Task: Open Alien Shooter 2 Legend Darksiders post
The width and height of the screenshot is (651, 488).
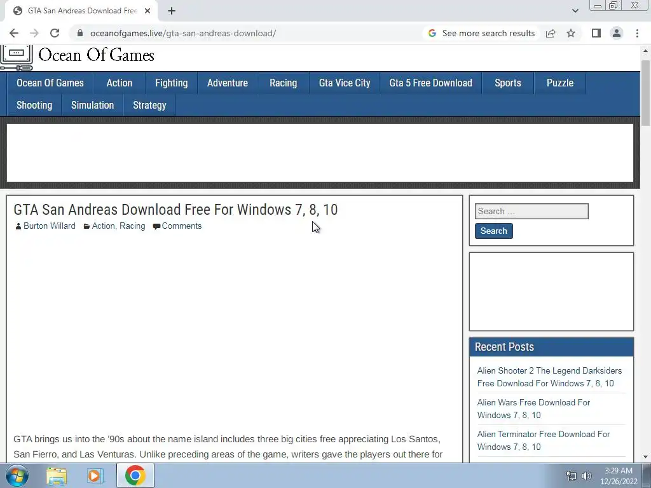Action: coord(549,377)
